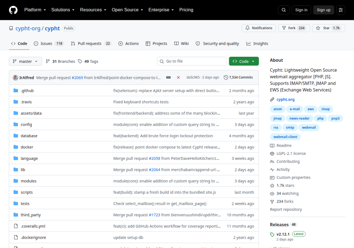Open pull request #2058 link
The image size is (354, 248).
click(x=155, y=158)
